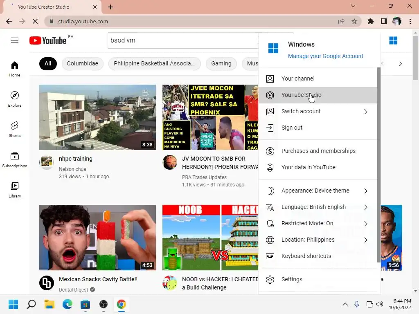Open File Explorer from taskbar
This screenshot has height=314, width=419.
(x=49, y=304)
